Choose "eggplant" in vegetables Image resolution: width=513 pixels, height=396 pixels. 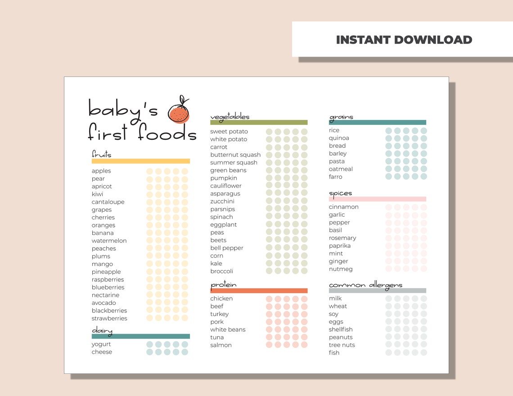coord(224,225)
